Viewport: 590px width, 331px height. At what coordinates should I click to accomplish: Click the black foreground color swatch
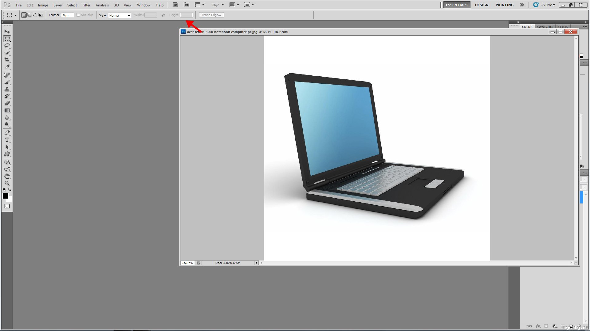pyautogui.click(x=5, y=196)
